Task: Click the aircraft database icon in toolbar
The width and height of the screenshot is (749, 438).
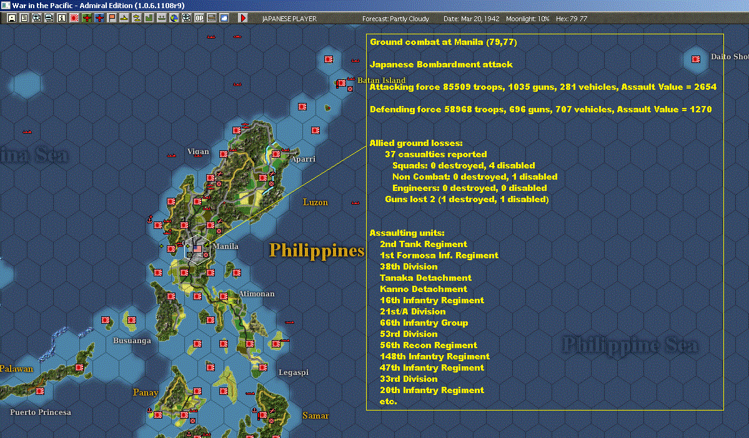Action: (x=37, y=18)
